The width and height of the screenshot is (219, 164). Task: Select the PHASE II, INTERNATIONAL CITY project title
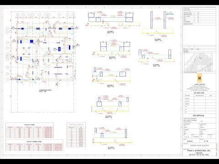point(198,151)
